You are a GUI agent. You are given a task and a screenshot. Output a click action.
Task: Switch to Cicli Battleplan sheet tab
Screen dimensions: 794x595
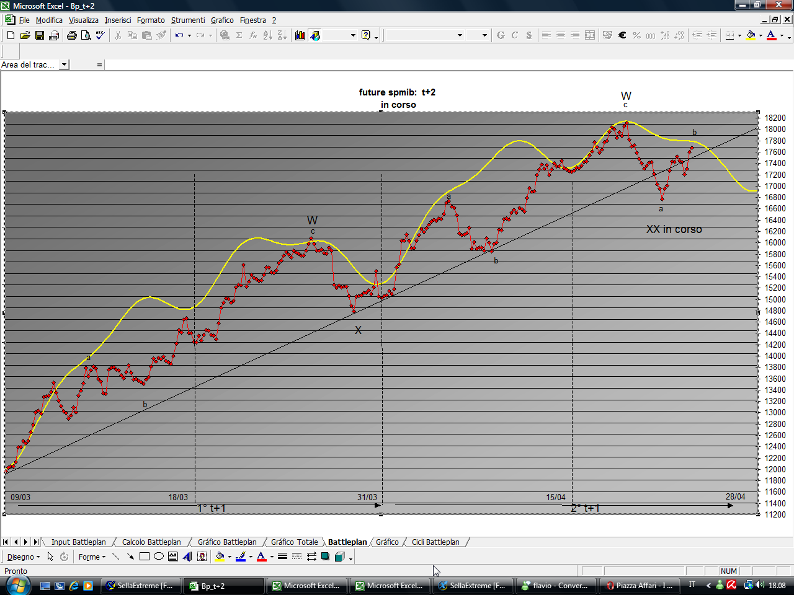pos(435,542)
